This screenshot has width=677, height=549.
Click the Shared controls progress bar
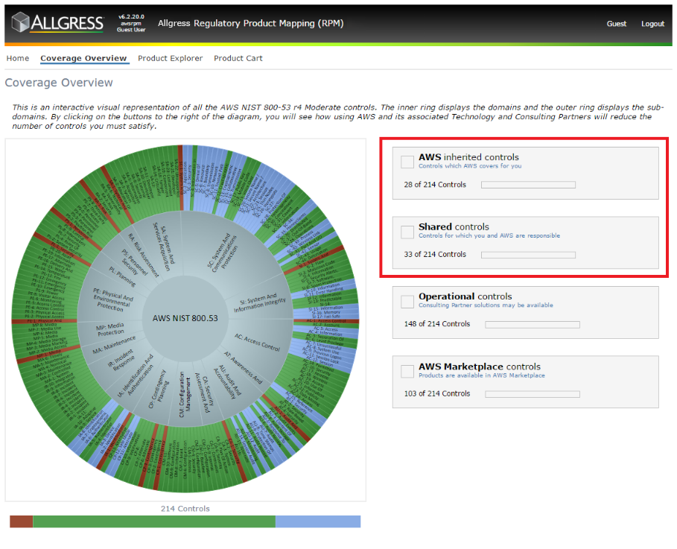click(x=528, y=255)
